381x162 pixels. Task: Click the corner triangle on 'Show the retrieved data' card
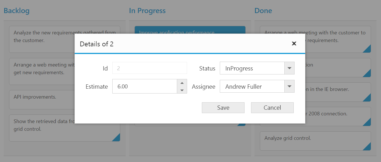coord(116,138)
